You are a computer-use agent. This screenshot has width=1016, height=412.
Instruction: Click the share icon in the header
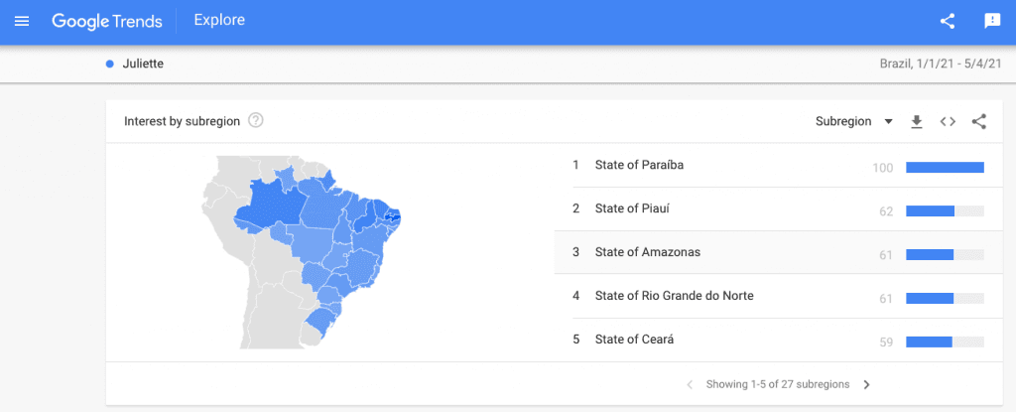click(948, 21)
